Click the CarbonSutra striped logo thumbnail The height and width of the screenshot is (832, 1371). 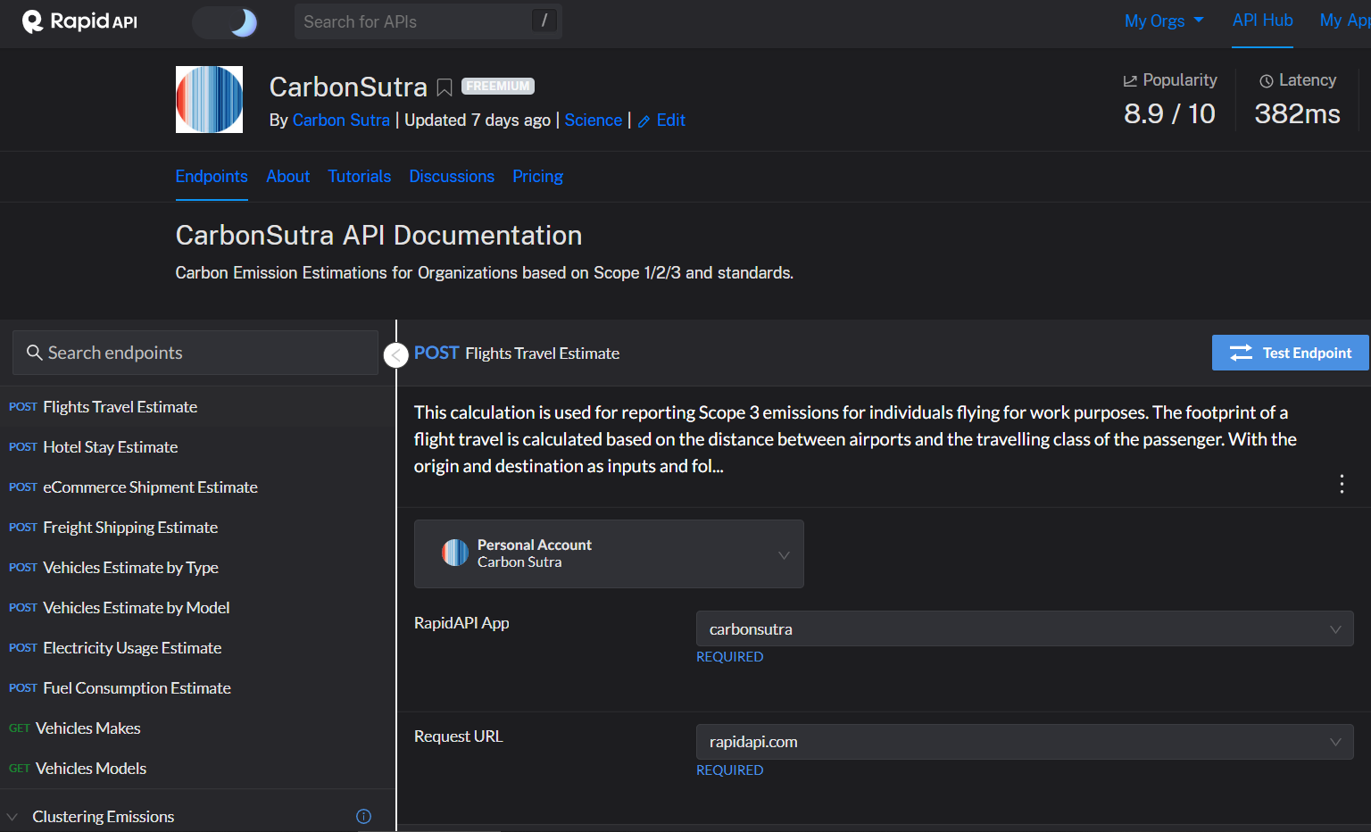pyautogui.click(x=209, y=99)
